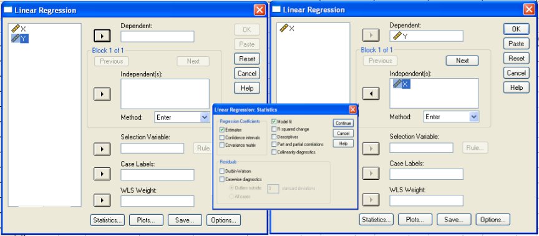Open Method dropdown in left window
Screen dimensions: 539x236
click(205, 117)
